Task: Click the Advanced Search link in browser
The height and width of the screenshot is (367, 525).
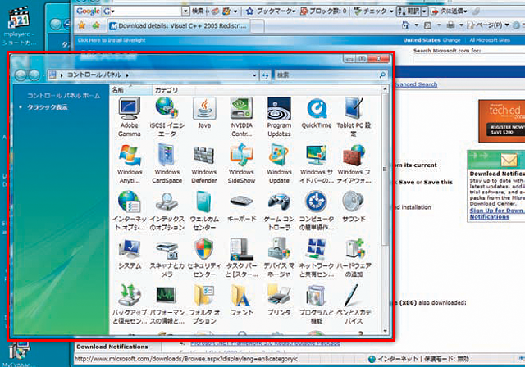Action: click(416, 84)
